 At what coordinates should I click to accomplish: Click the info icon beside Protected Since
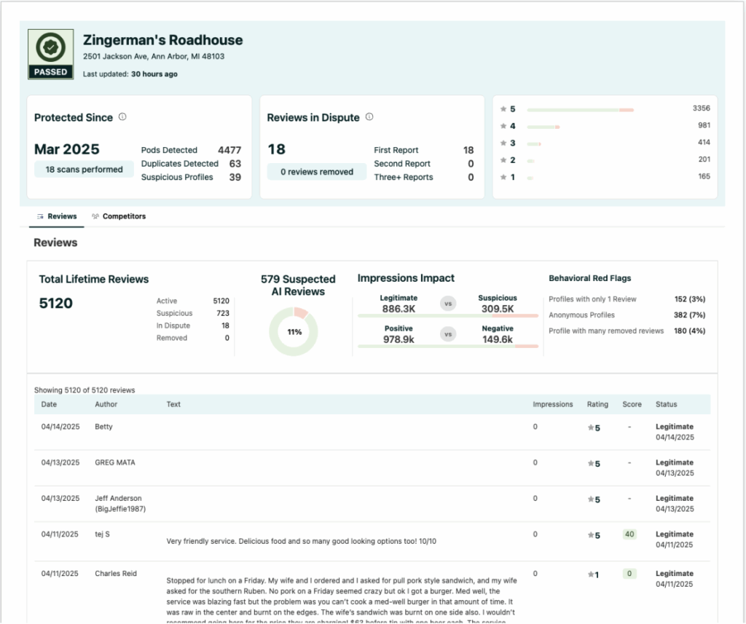click(122, 117)
